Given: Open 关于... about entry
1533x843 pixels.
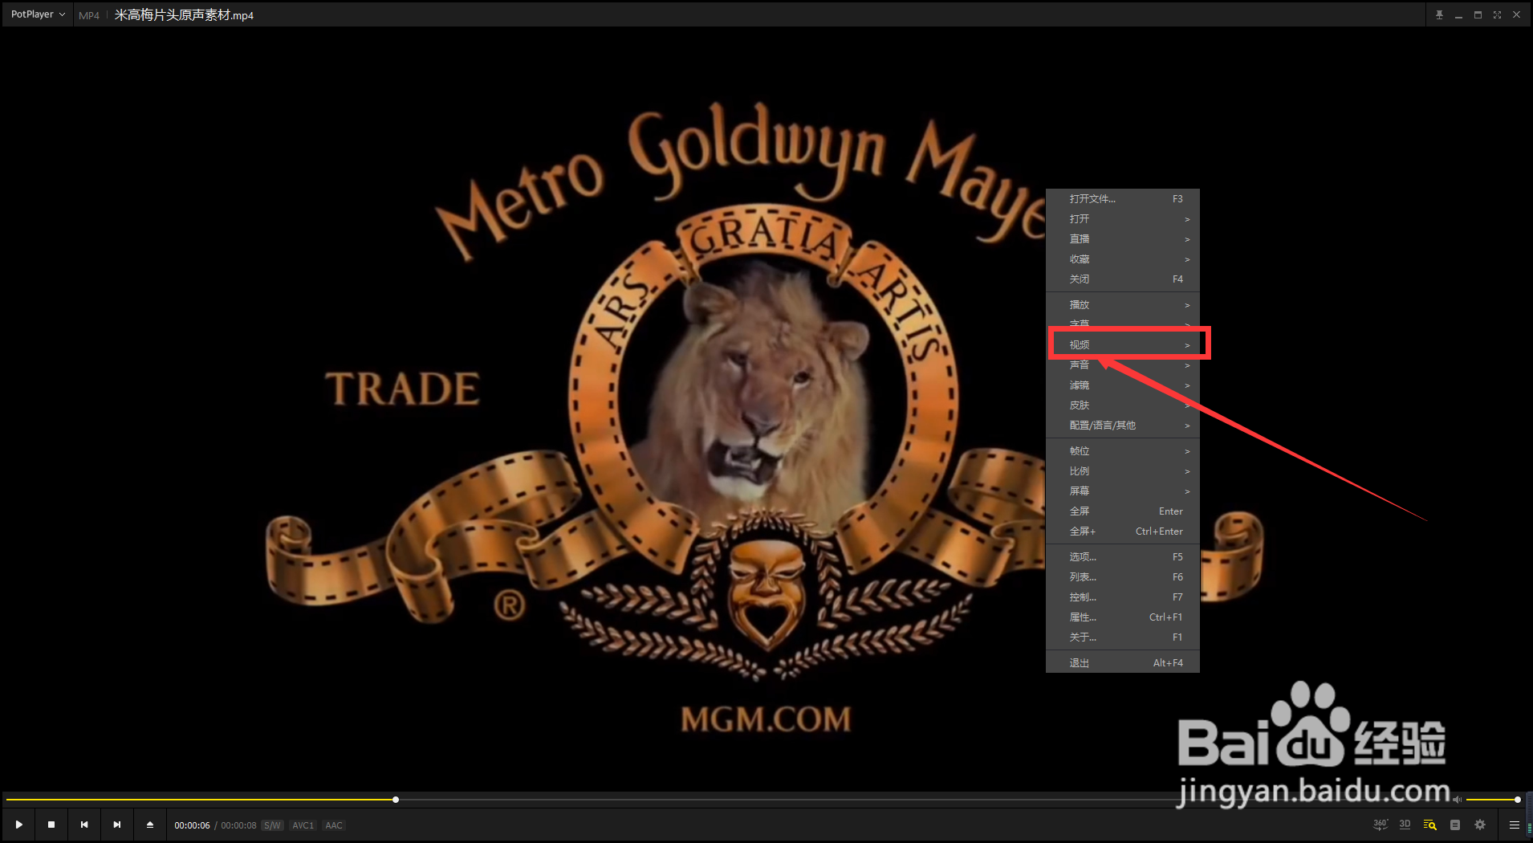Looking at the screenshot, I should [x=1123, y=637].
